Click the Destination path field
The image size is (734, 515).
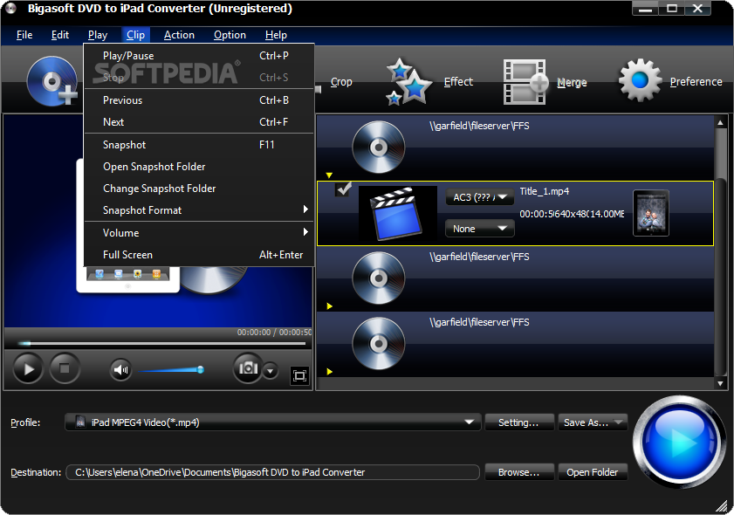272,472
